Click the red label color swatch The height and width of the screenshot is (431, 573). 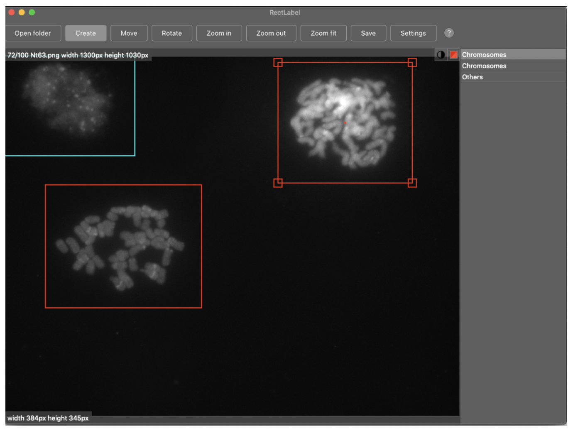pyautogui.click(x=453, y=54)
